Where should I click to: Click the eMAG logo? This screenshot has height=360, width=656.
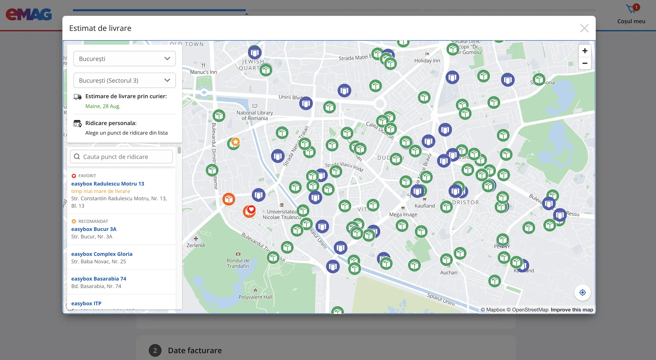click(29, 15)
